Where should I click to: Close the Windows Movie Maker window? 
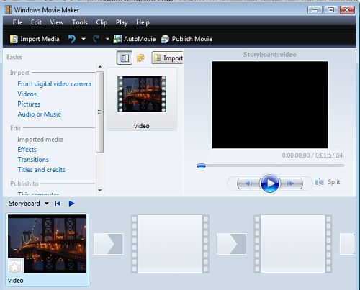click(x=347, y=10)
